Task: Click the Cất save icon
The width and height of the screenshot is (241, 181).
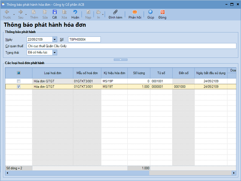Action: pos(54,12)
